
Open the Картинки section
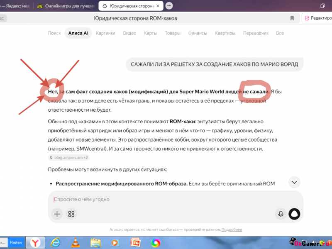pyautogui.click(x=105, y=33)
